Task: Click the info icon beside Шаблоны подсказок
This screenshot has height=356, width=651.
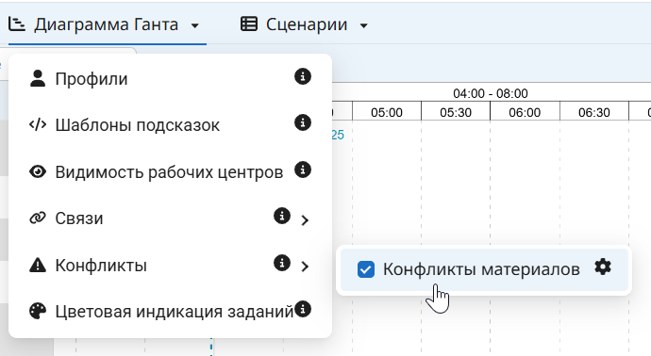Action: 303,122
